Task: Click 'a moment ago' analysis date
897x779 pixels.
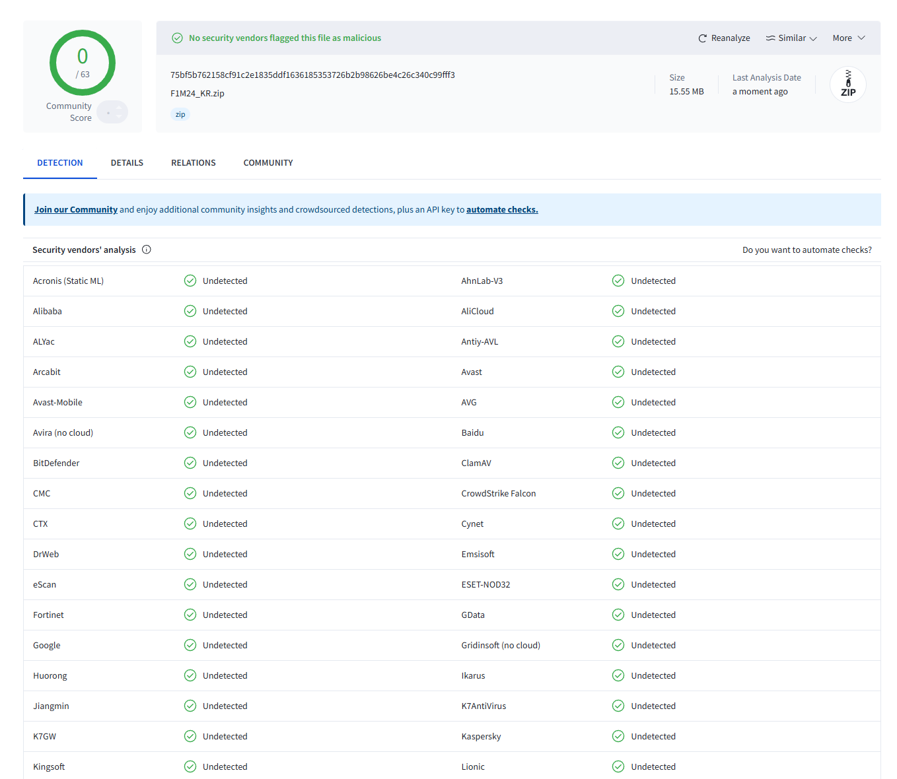Action: [760, 92]
